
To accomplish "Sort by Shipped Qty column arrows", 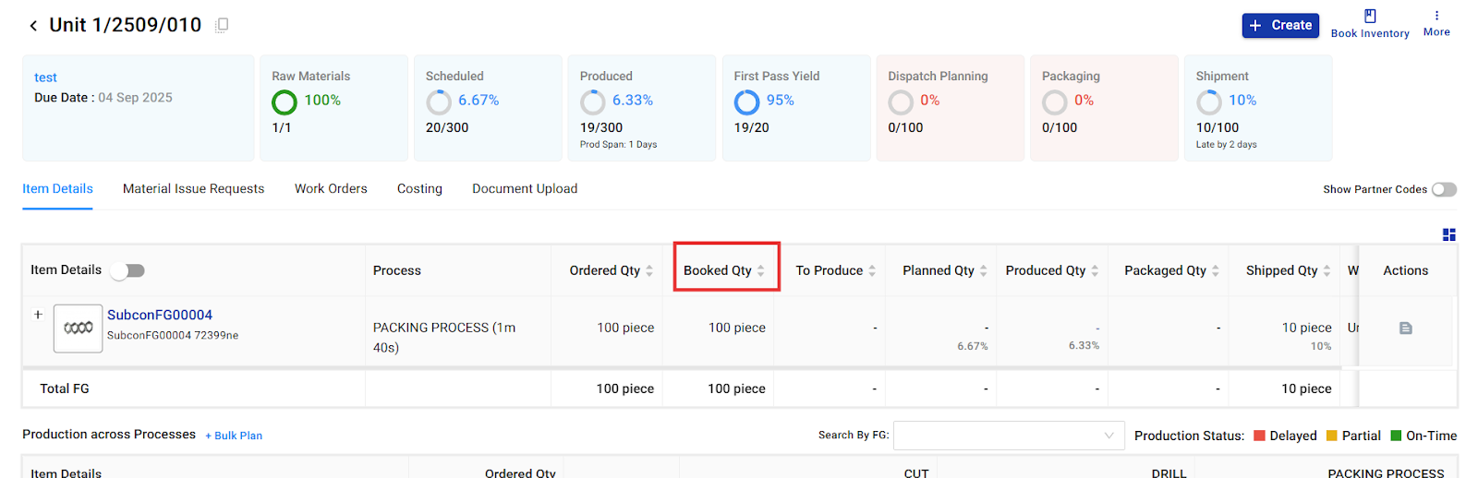I will pyautogui.click(x=1327, y=270).
